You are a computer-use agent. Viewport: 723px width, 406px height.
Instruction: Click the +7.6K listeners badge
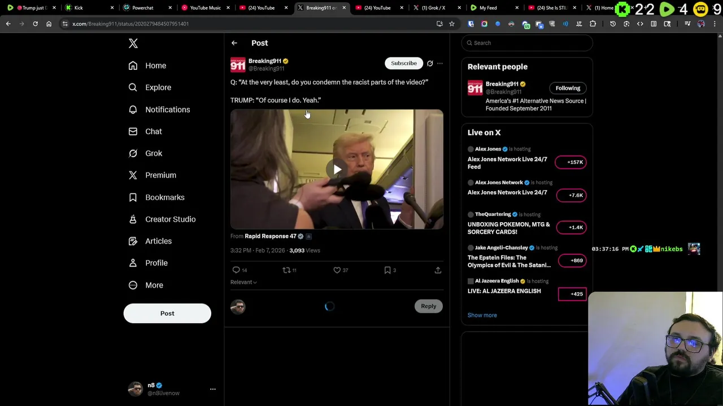click(571, 196)
